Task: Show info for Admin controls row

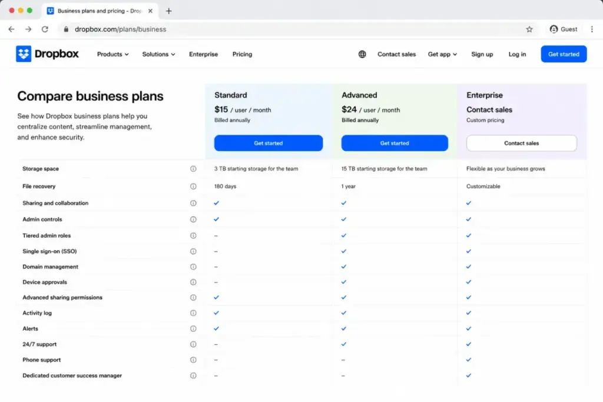Action: pos(193,220)
